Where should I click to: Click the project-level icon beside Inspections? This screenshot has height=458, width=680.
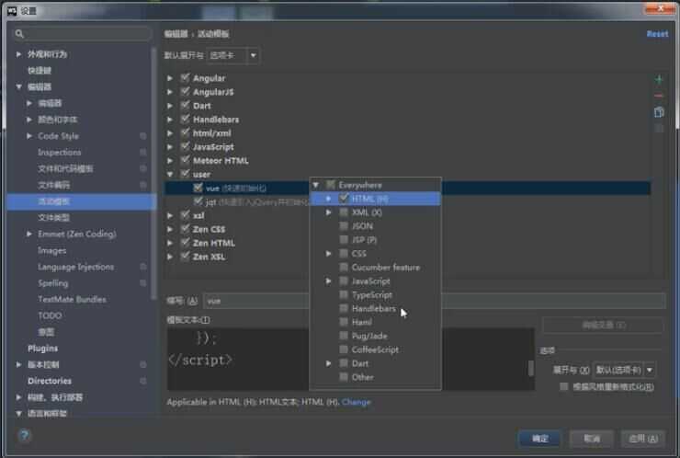click(142, 153)
